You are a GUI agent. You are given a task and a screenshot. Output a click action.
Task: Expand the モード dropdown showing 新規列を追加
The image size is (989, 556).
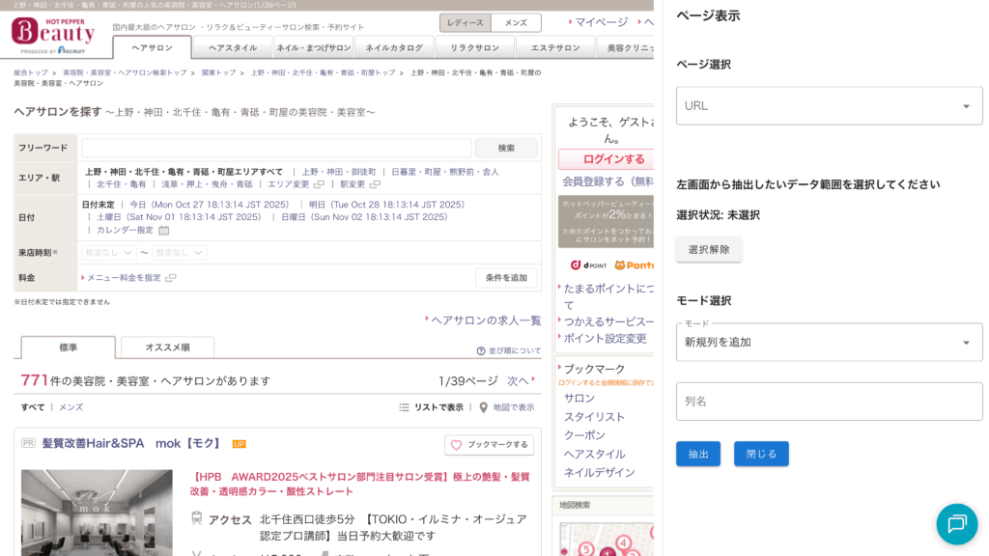[829, 343]
